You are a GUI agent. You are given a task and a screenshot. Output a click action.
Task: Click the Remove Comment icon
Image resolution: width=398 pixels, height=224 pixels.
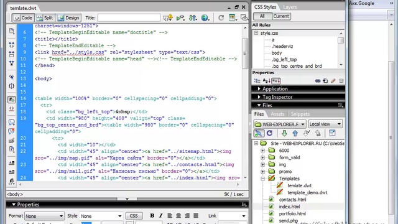point(11,131)
